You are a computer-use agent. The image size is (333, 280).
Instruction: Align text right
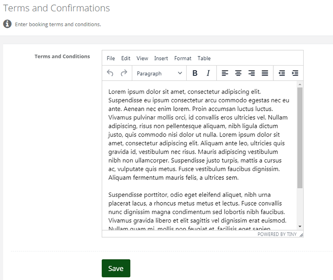[x=252, y=73]
